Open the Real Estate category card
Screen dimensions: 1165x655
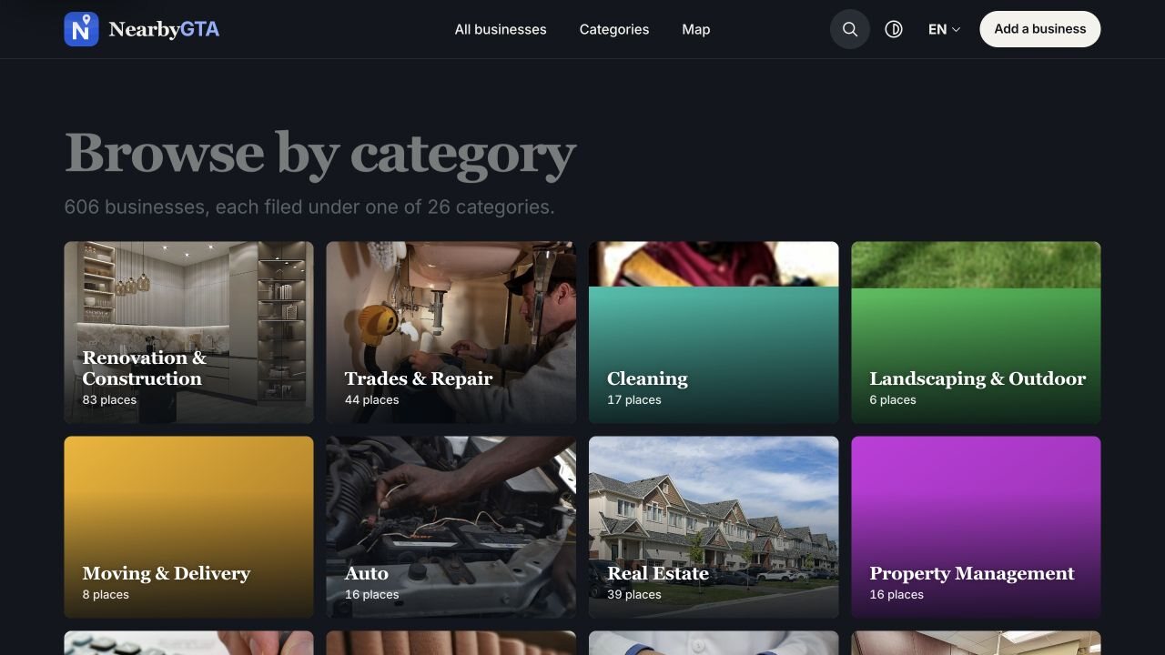(x=714, y=528)
